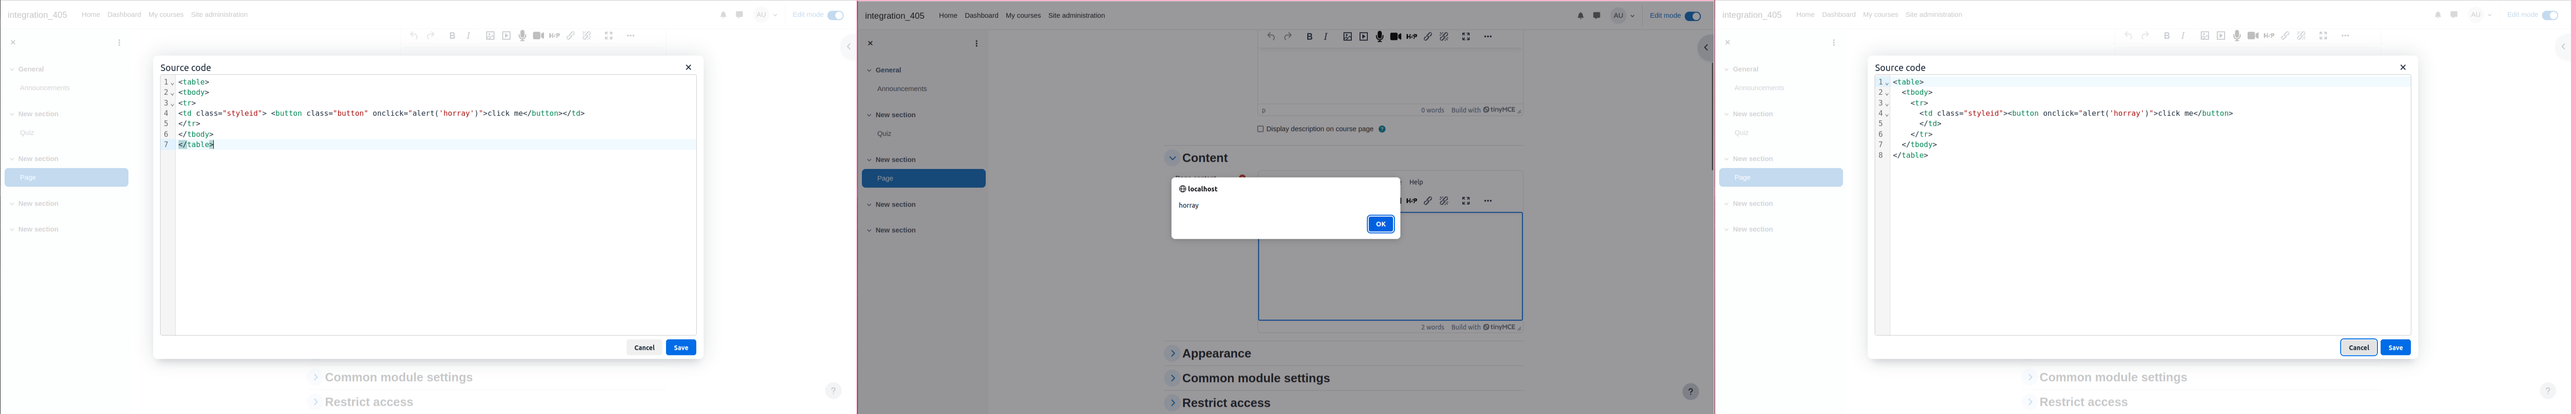2576x414 pixels.
Task: Click Cancel in the right window's Source code dialog
Action: click(x=2358, y=348)
